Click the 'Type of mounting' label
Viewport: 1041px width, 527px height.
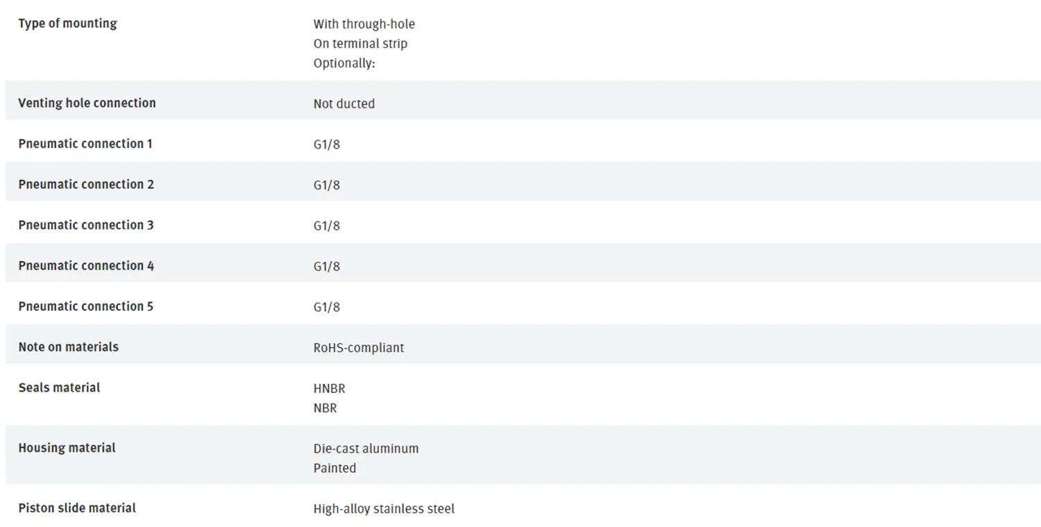pos(67,24)
